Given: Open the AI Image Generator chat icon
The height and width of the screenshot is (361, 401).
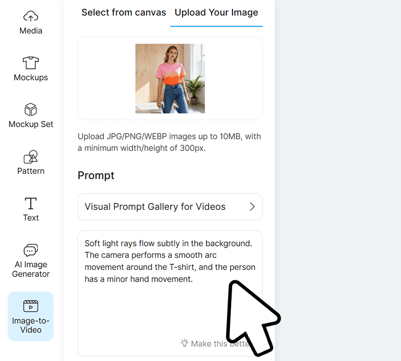Looking at the screenshot, I should click(31, 250).
